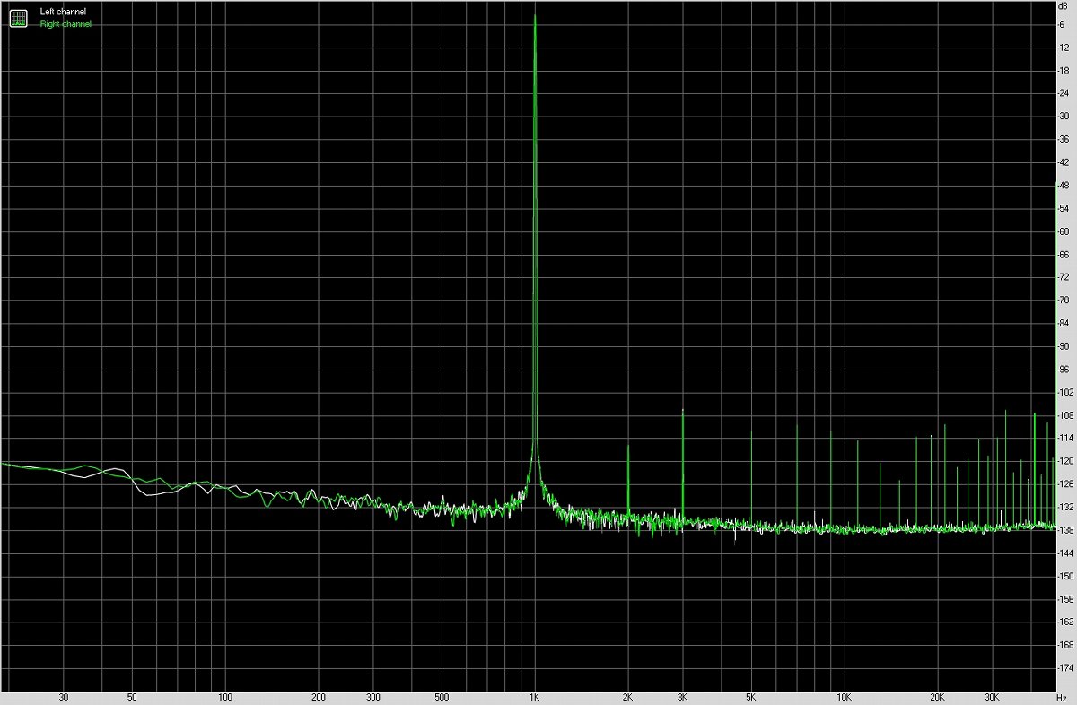
Task: Click the '200' frequency axis label
Action: pos(319,697)
